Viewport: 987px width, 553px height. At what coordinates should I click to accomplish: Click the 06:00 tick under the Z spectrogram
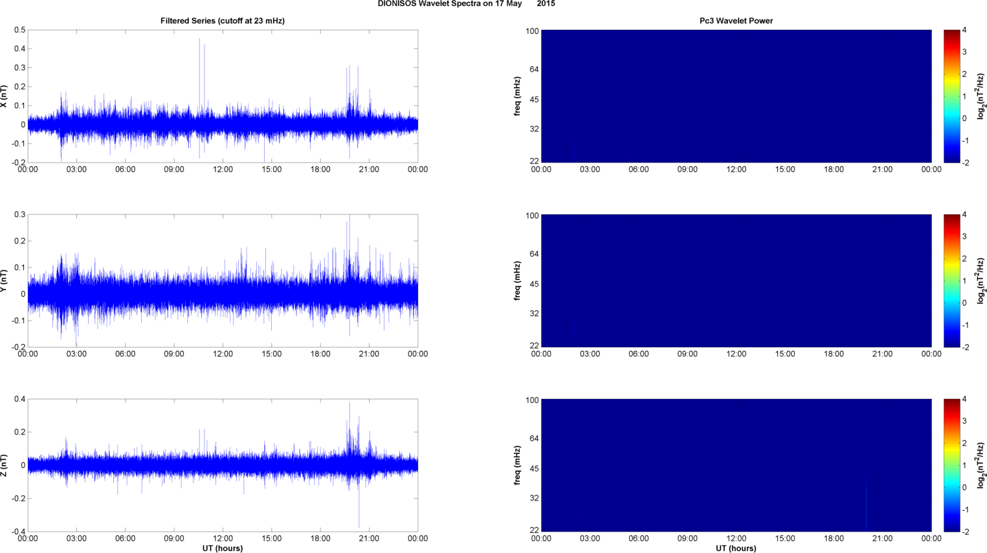(639, 539)
